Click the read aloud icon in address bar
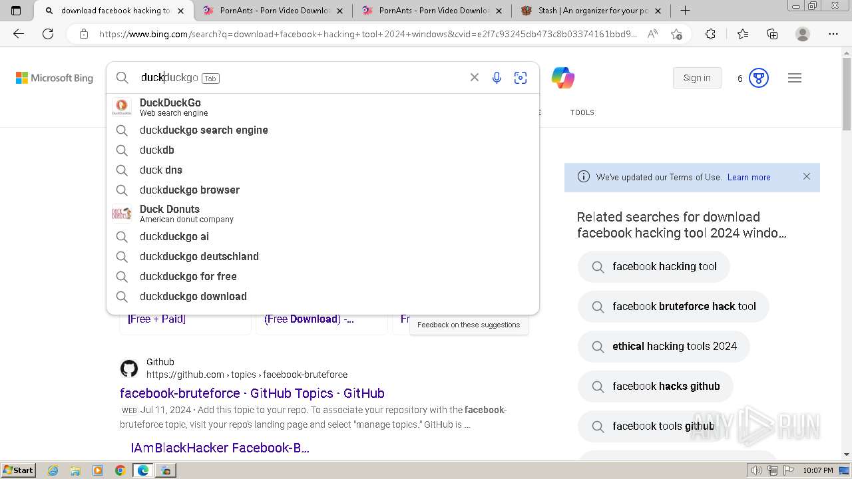This screenshot has width=852, height=479. [x=652, y=34]
